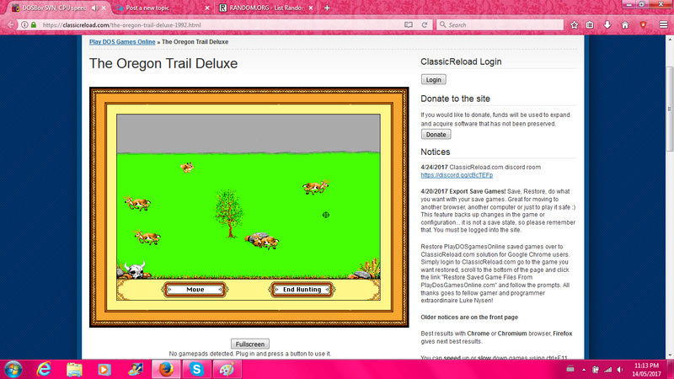Open the Firefox hamburger menu
Screen dimensions: 674x379
click(664, 25)
